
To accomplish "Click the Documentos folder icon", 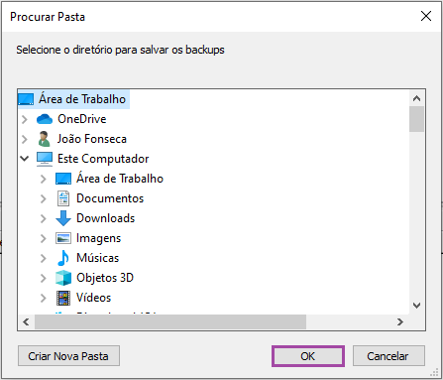I will 63,198.
